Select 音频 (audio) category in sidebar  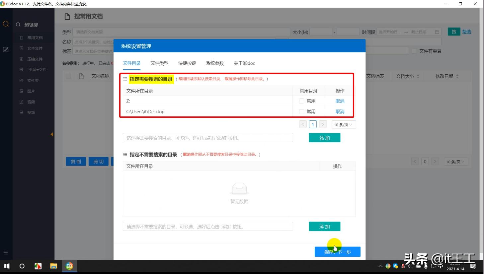click(31, 102)
